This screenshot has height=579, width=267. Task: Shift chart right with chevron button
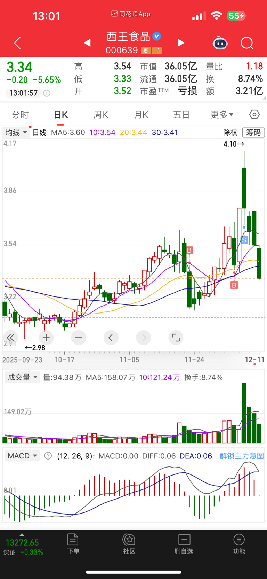point(144,338)
